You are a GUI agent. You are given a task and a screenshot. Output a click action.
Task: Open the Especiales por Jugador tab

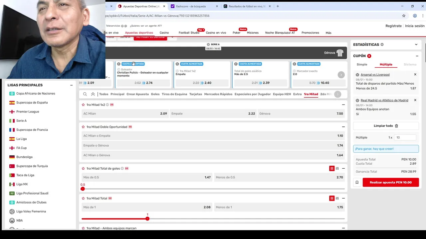[x=253, y=94]
